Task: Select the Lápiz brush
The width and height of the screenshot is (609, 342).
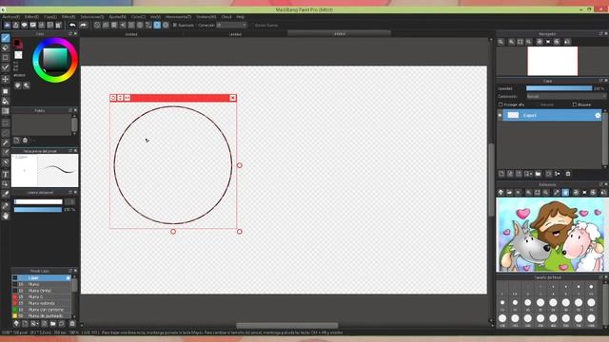Action: 42,278
